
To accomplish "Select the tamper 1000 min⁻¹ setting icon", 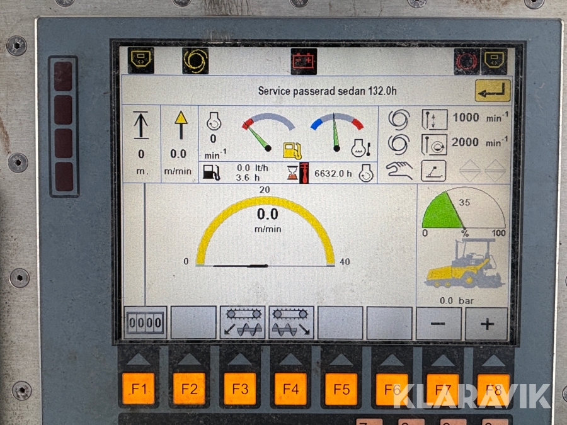I will pos(433,119).
